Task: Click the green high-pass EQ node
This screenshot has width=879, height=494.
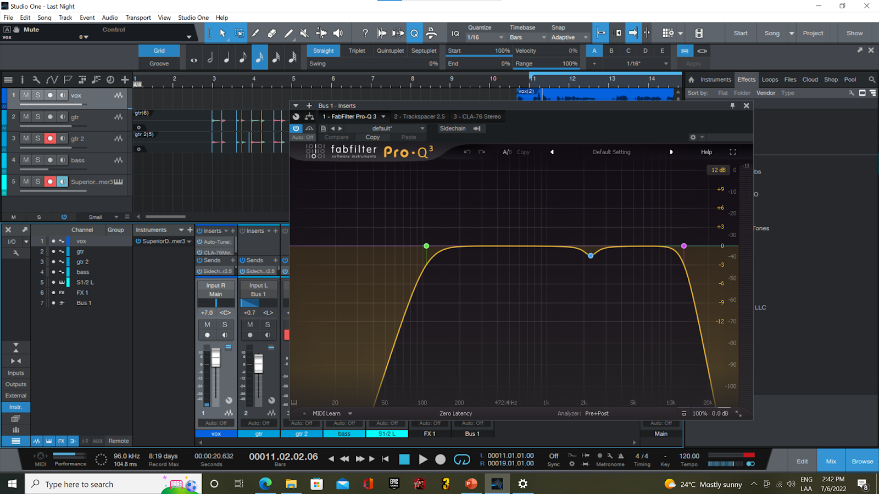Action: click(x=426, y=246)
